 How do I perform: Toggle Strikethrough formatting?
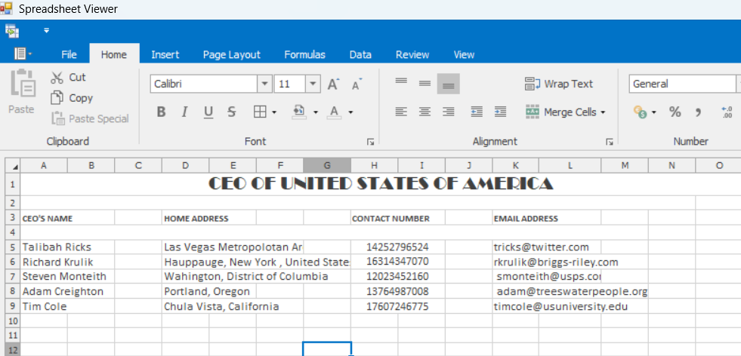click(231, 112)
